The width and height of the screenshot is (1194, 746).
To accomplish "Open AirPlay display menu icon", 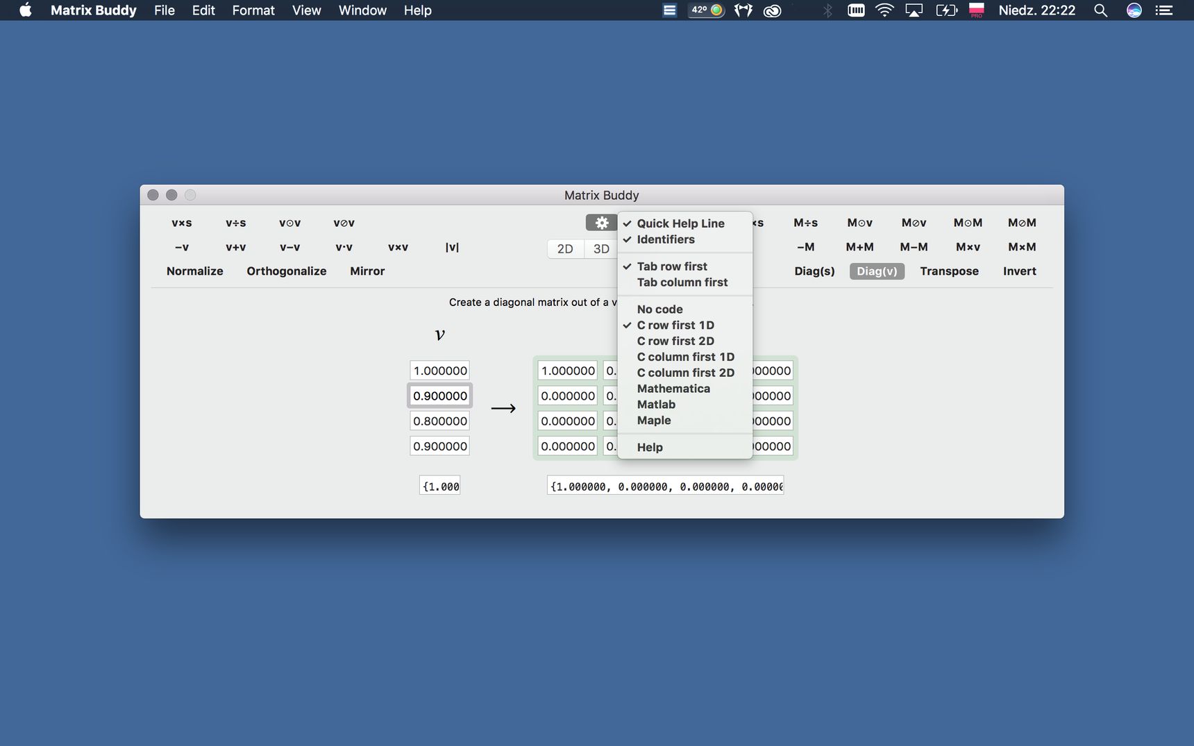I will pyautogui.click(x=914, y=10).
